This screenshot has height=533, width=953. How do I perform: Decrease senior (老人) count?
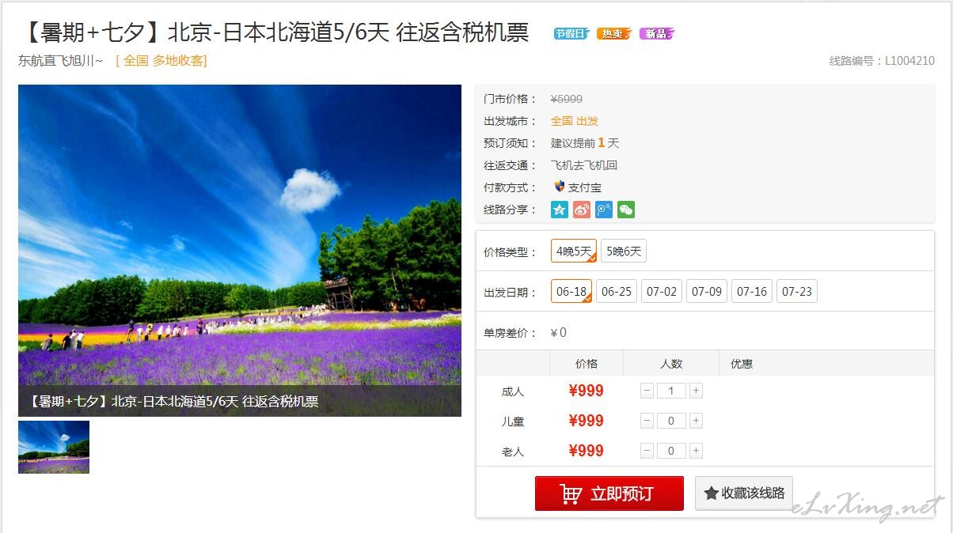coord(647,451)
